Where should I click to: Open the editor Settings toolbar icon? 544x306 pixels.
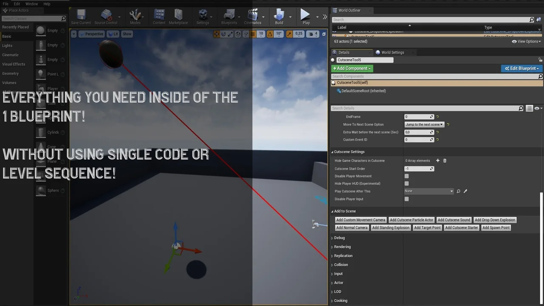pyautogui.click(x=203, y=16)
